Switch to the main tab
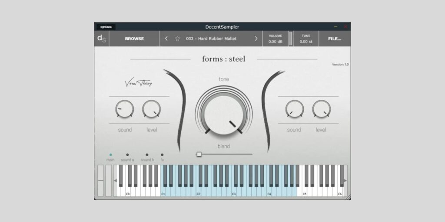The width and height of the screenshot is (445, 222). tap(110, 157)
